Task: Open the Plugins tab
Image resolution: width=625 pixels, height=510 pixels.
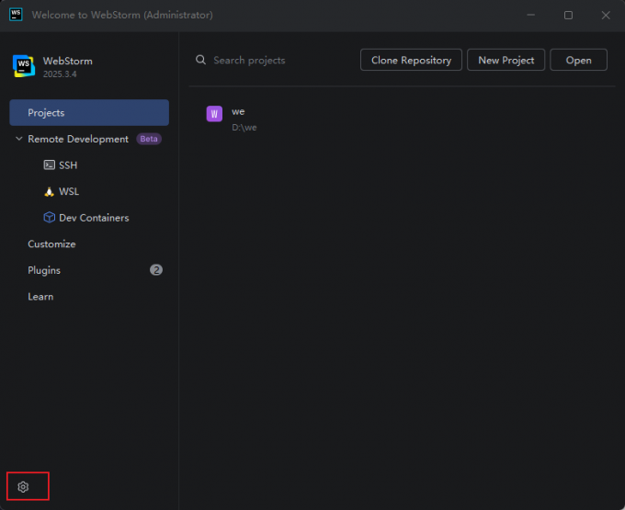Action: coord(44,270)
